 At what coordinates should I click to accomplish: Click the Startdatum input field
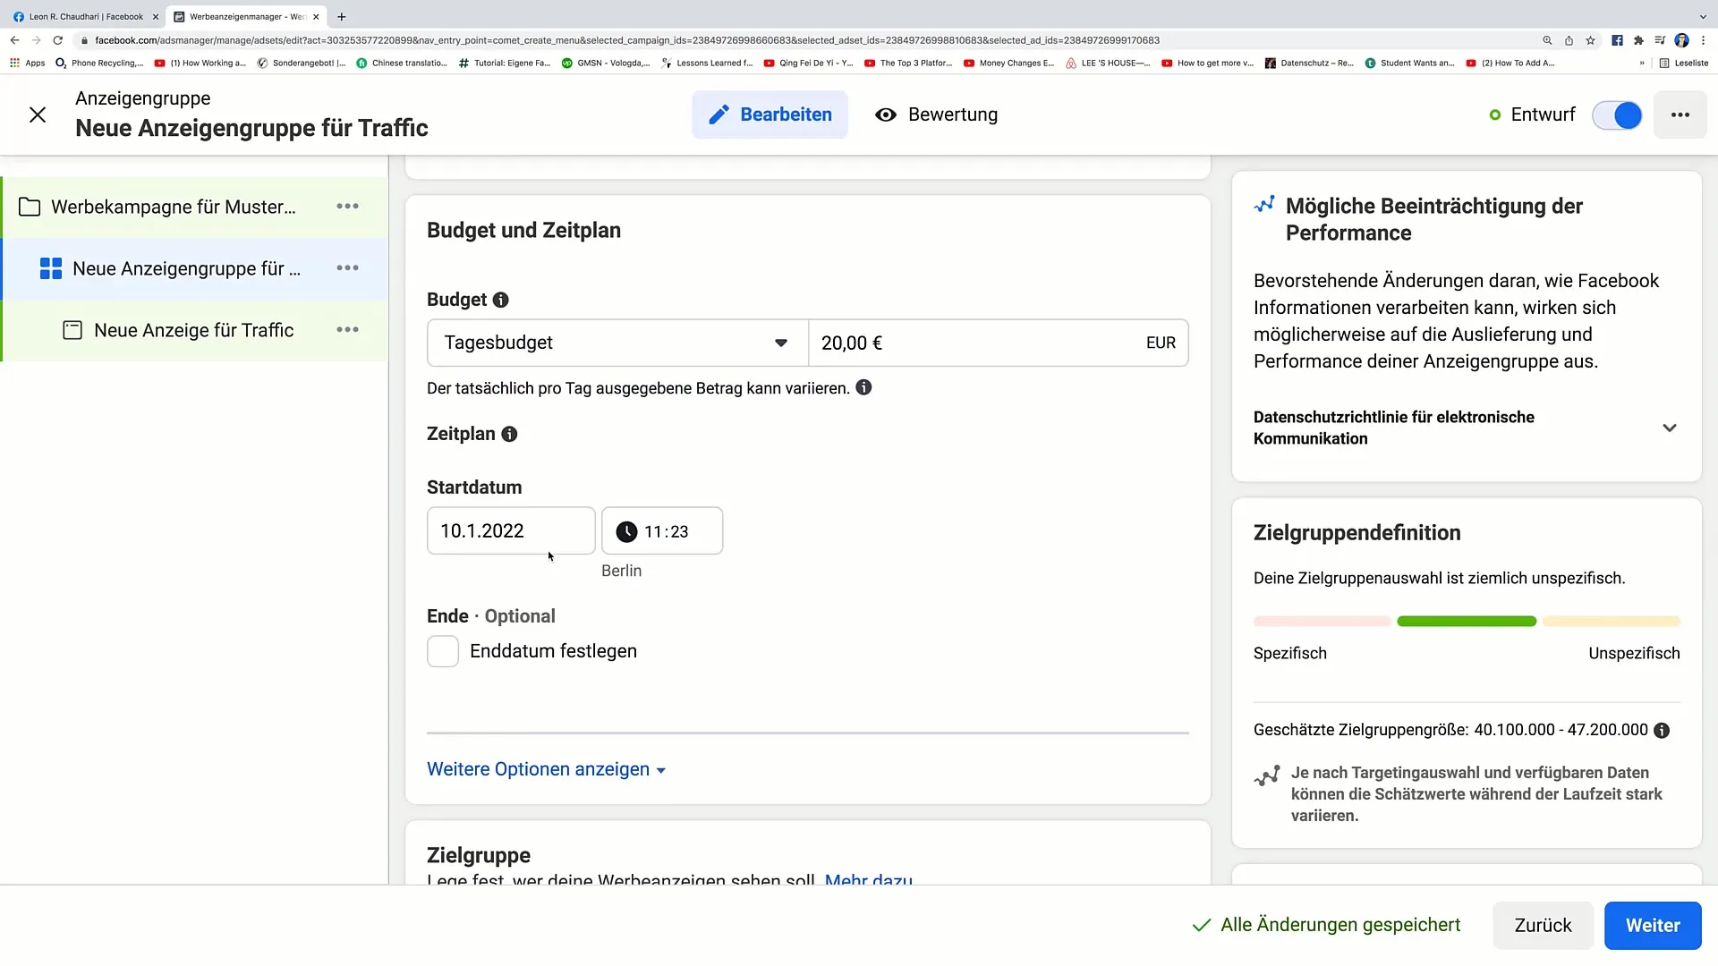[510, 530]
